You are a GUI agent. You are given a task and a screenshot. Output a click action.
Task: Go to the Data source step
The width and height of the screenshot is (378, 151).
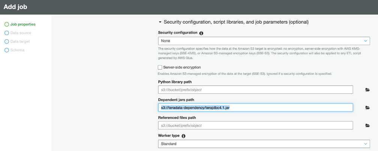(21, 33)
